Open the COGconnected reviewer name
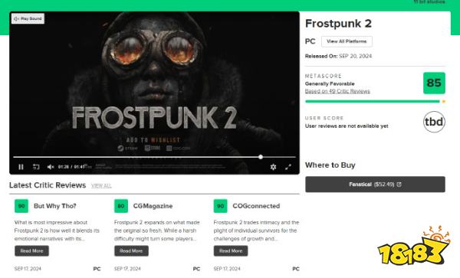 [x=256, y=206]
